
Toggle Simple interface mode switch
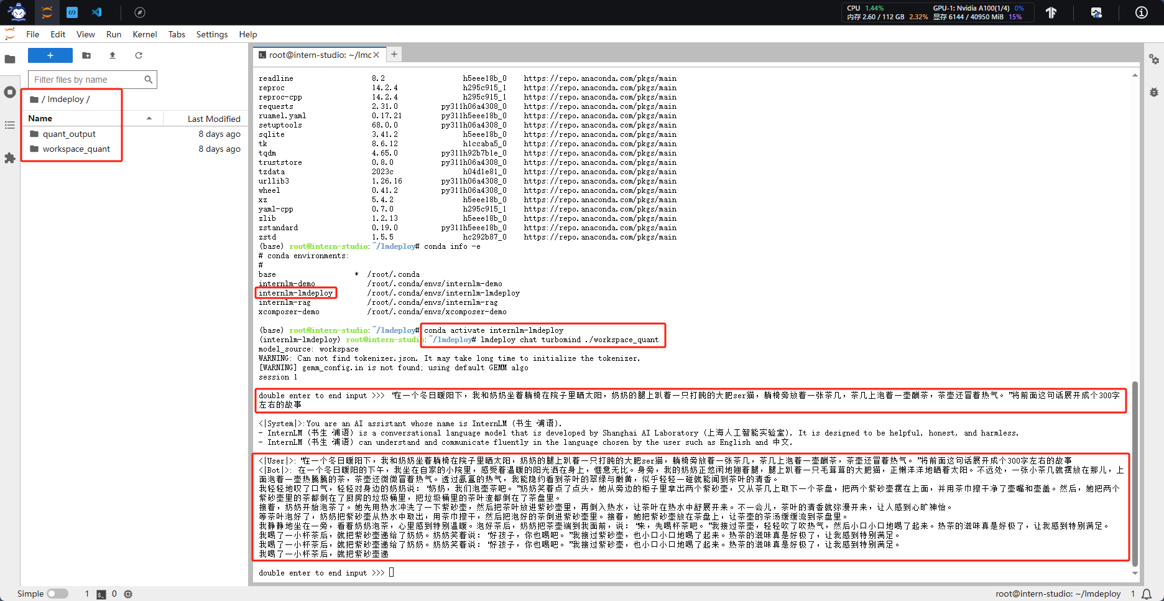pyautogui.click(x=57, y=594)
